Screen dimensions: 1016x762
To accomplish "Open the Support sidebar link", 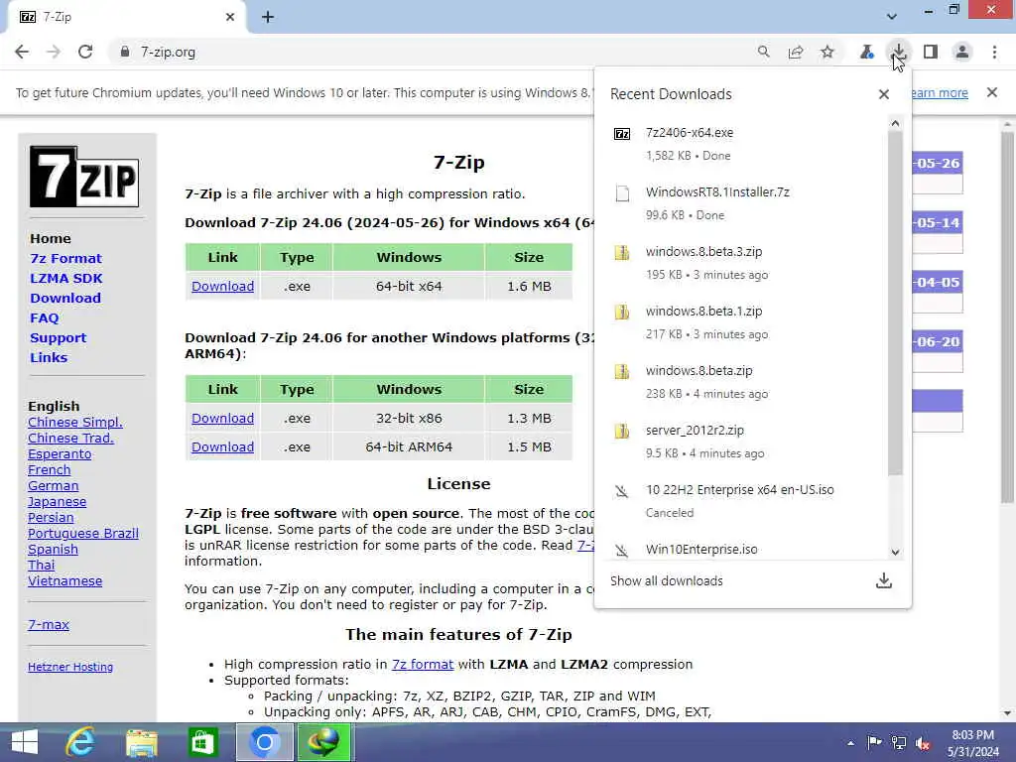I will coord(58,338).
